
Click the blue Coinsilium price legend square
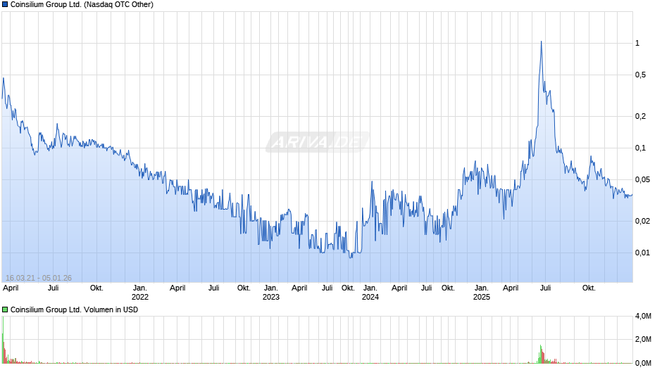coord(5,5)
